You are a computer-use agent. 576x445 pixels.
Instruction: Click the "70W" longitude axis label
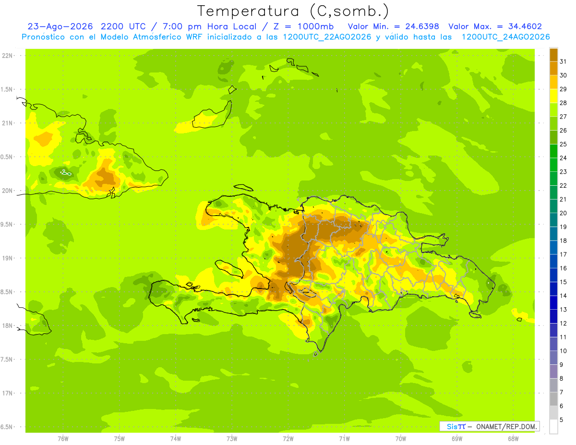(400, 439)
